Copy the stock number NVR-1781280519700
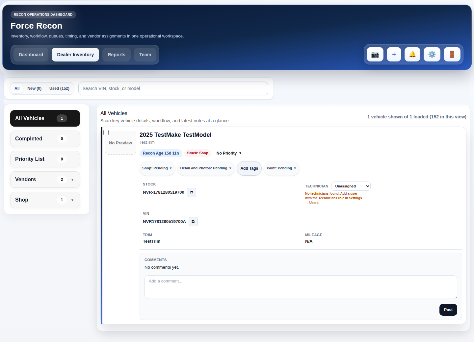 coord(192,192)
